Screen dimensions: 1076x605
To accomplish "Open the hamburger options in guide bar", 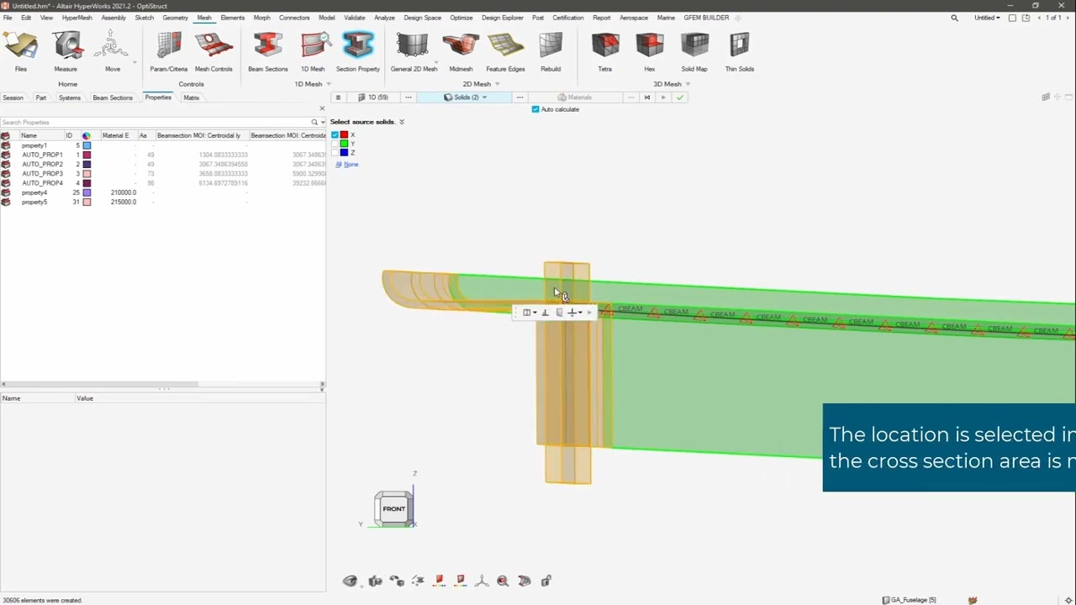I will point(338,97).
